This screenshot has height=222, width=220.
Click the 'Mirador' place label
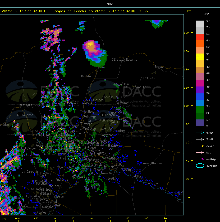tap(112, 178)
